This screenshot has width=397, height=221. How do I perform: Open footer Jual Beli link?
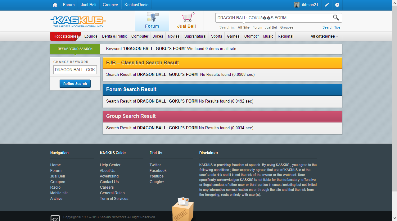tap(58, 176)
